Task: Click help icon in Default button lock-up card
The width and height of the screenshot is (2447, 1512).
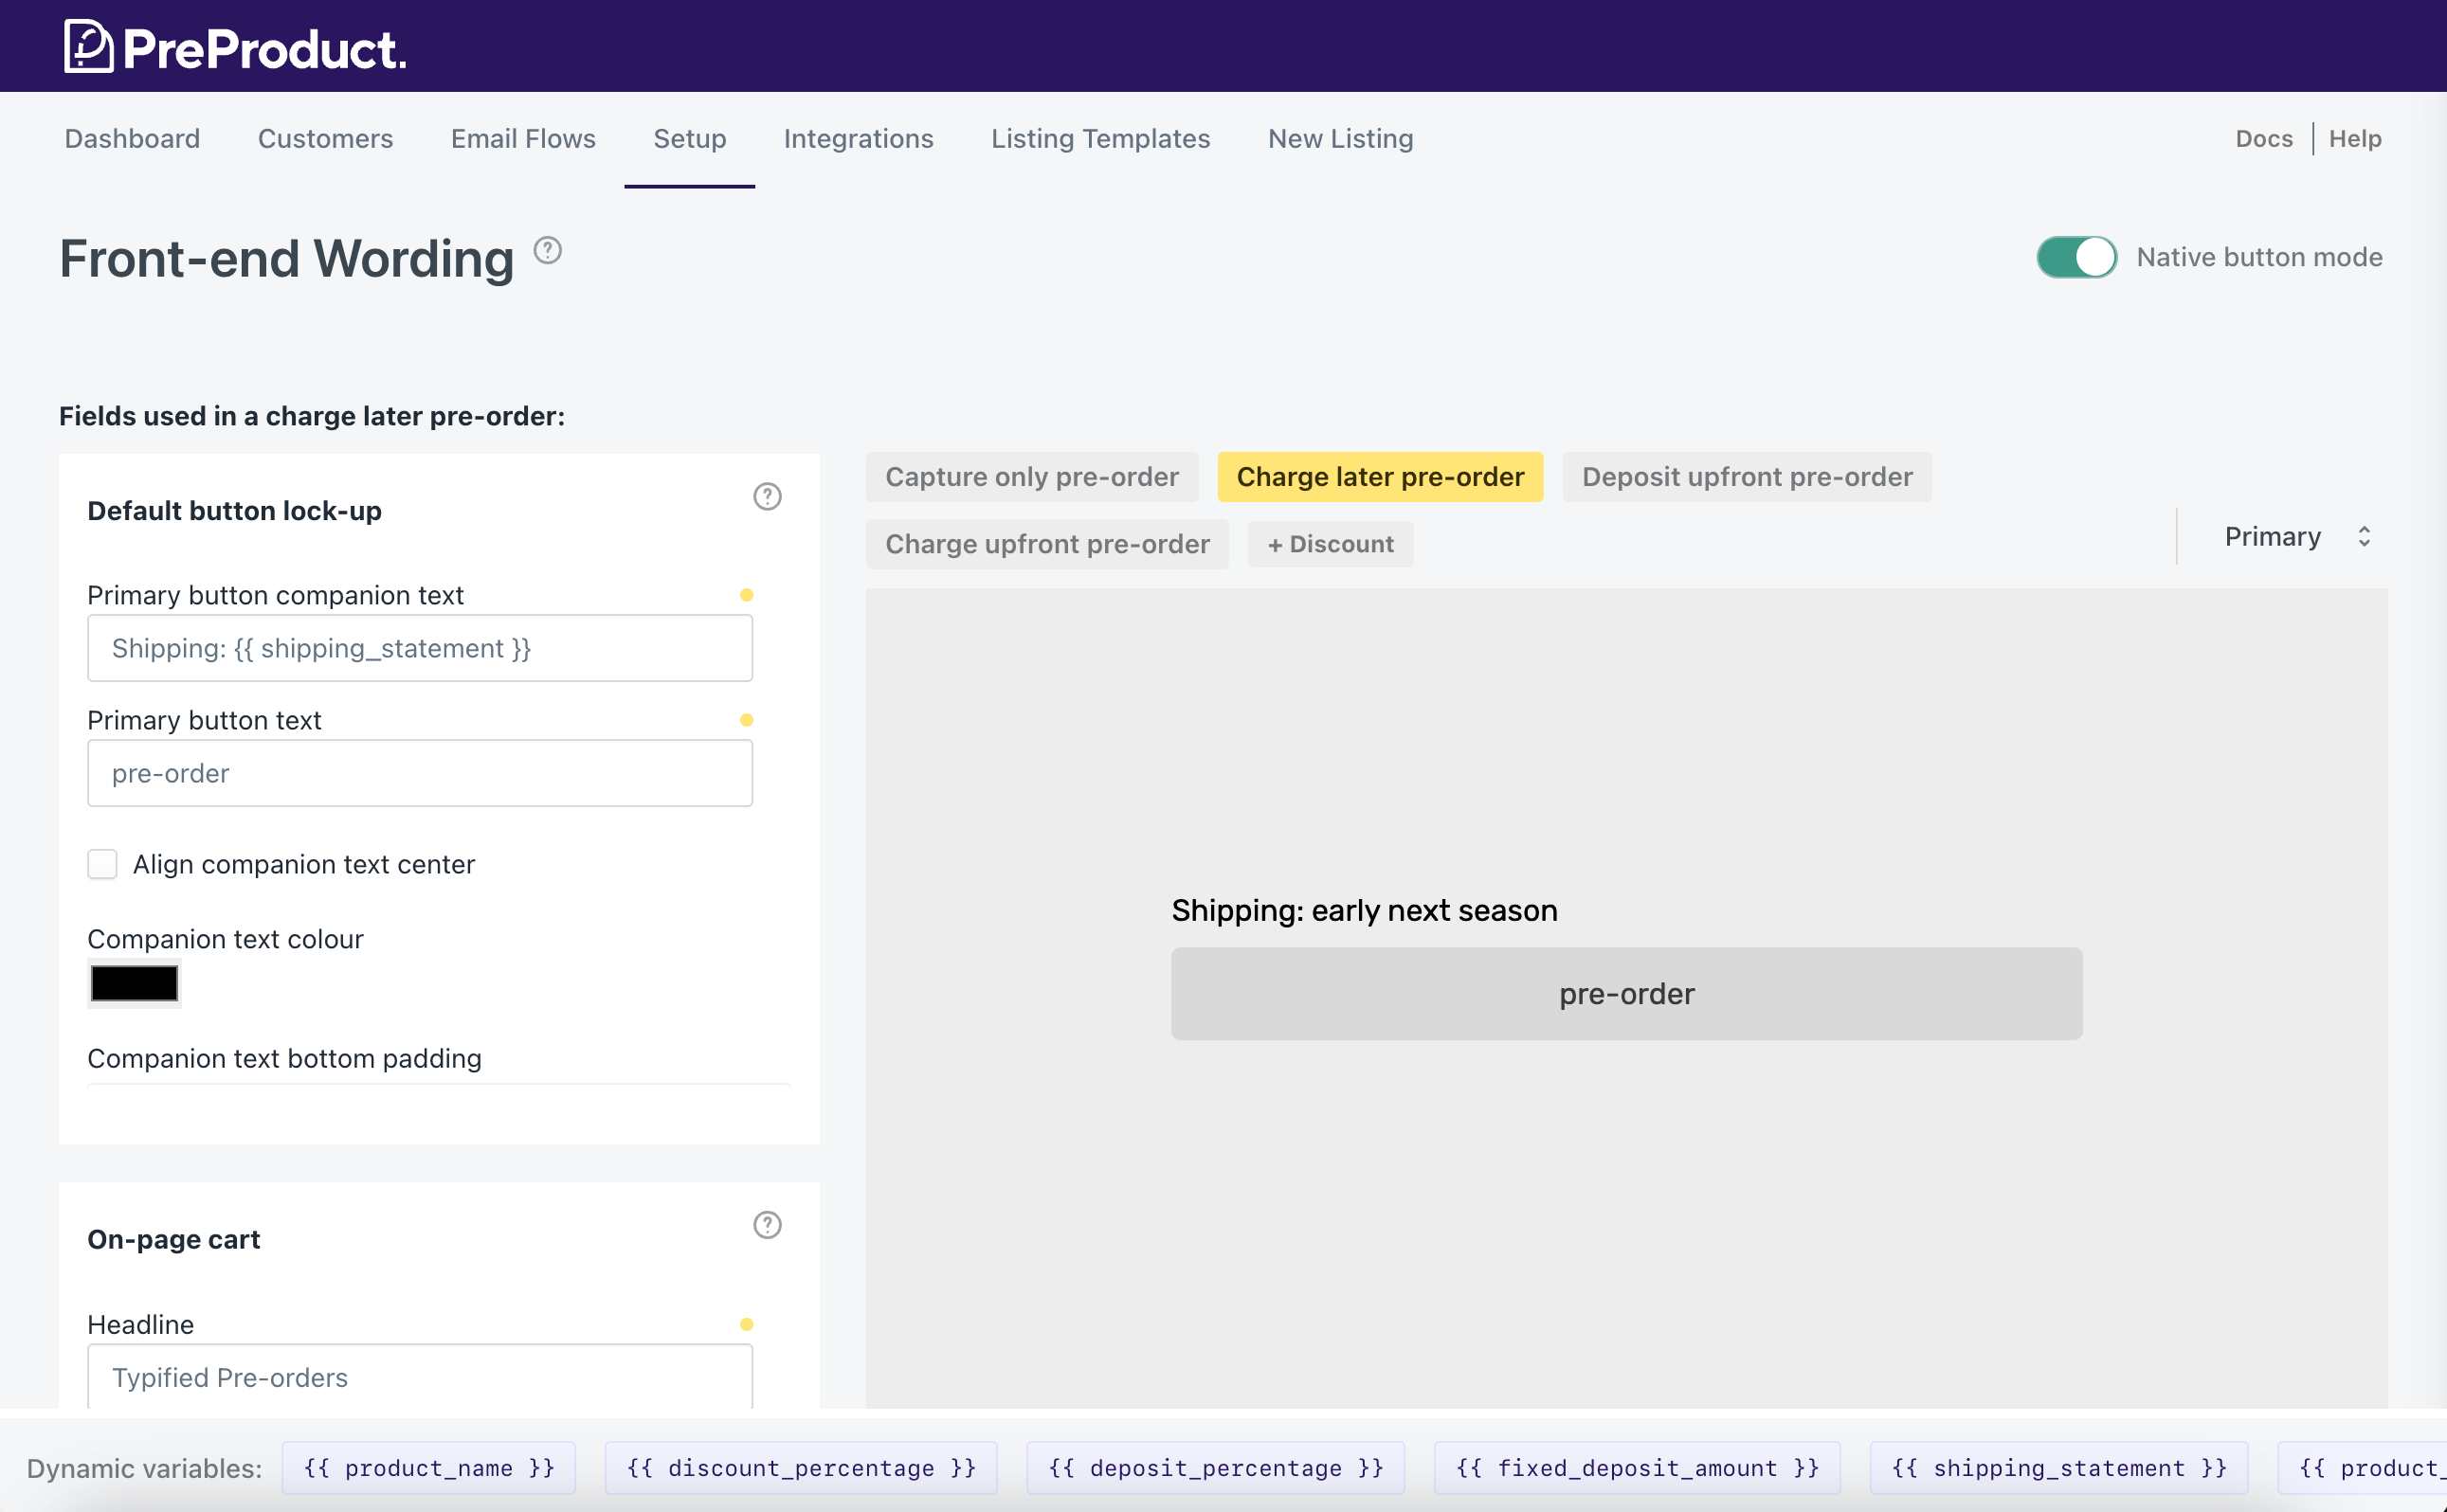Action: pyautogui.click(x=768, y=497)
